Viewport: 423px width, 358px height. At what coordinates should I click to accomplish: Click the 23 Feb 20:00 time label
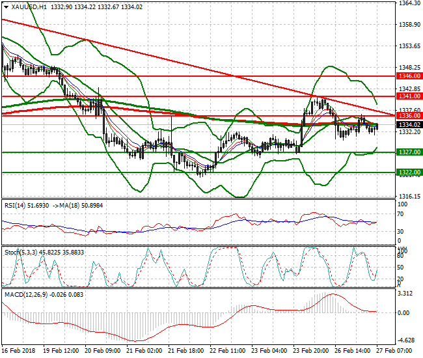coord(311,351)
